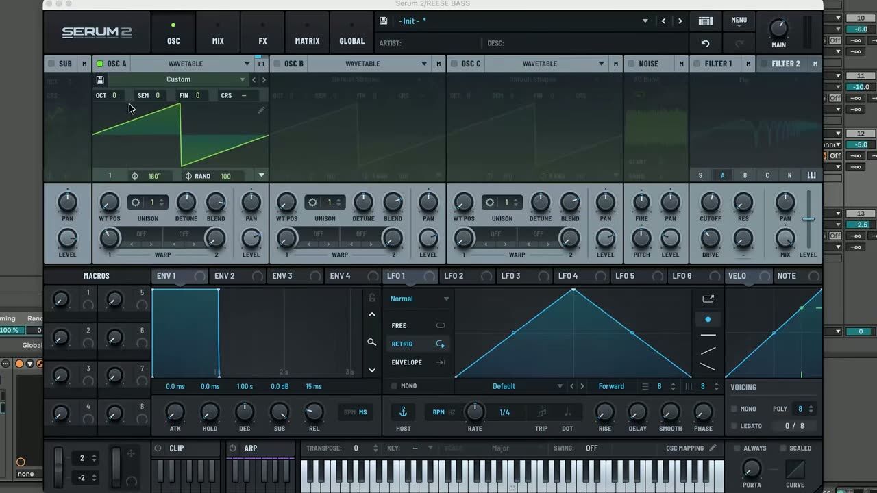Image resolution: width=877 pixels, height=493 pixels.
Task: Enable the NOISE oscillator
Action: click(631, 64)
